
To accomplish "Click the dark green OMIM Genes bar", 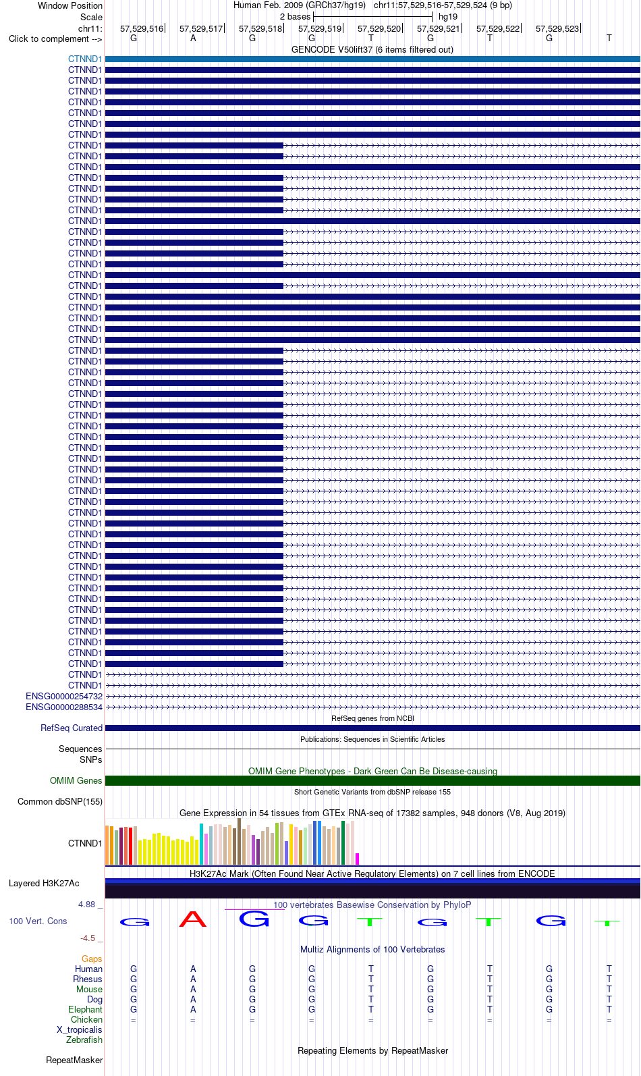I will click(x=372, y=780).
